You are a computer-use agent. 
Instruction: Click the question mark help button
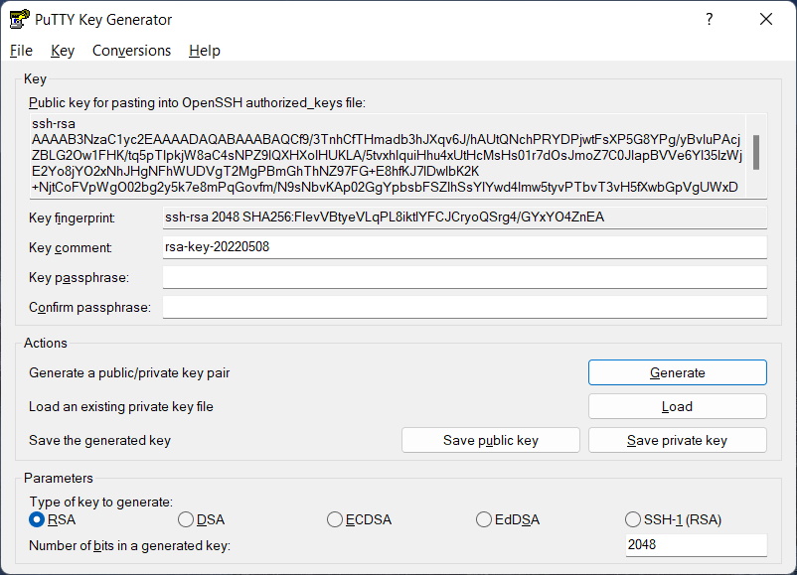click(710, 19)
